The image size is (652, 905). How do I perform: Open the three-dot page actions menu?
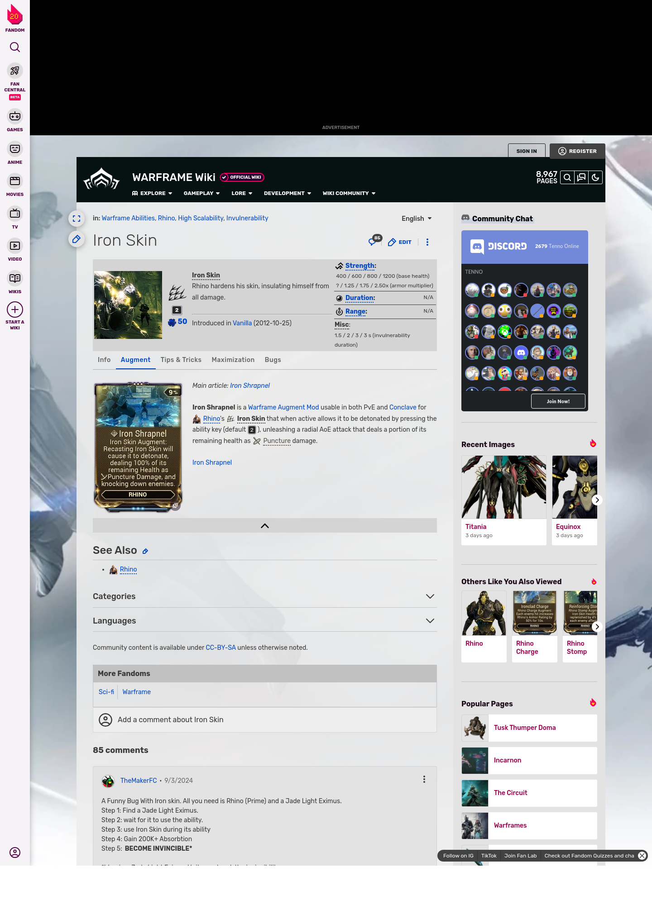click(x=427, y=242)
